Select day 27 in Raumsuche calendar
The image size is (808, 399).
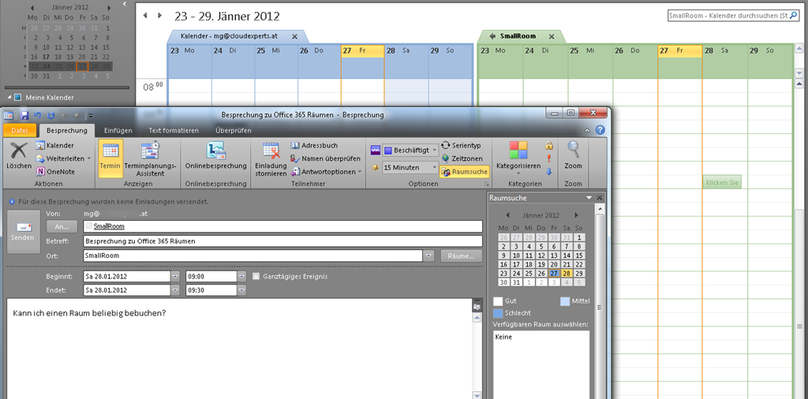click(x=554, y=274)
